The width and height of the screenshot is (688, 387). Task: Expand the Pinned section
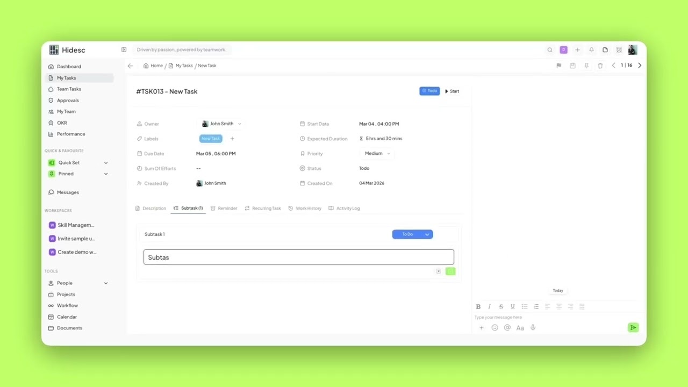[105, 174]
